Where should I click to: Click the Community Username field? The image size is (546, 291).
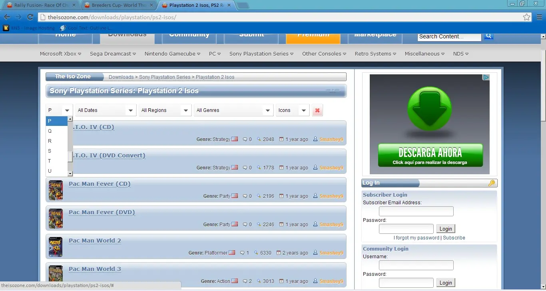click(x=416, y=265)
